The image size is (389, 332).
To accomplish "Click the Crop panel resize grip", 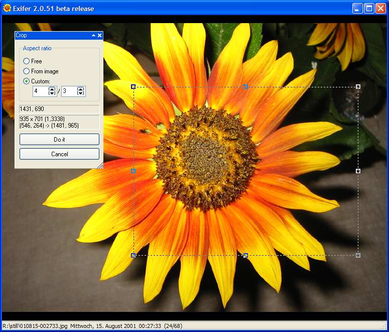I will coord(100,165).
